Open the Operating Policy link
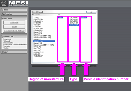 (9, 43)
